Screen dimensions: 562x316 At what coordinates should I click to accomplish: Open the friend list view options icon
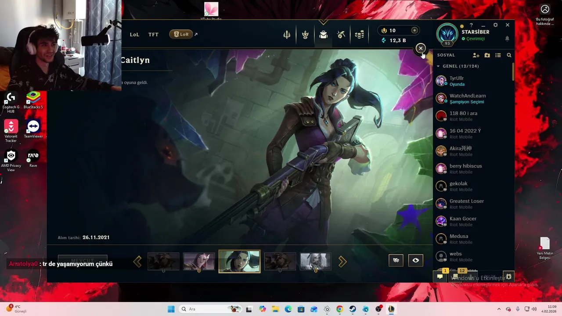[x=498, y=55]
